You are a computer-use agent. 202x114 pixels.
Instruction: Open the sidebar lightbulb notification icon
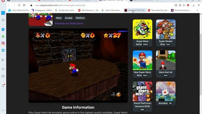3,85
